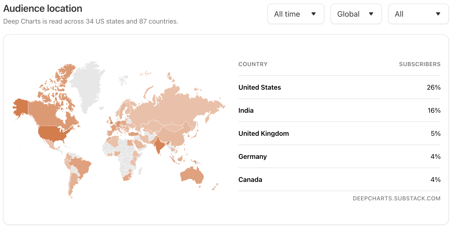This screenshot has height=228, width=452.
Task: Click the chevron arrow on All filter
Action: 439,15
